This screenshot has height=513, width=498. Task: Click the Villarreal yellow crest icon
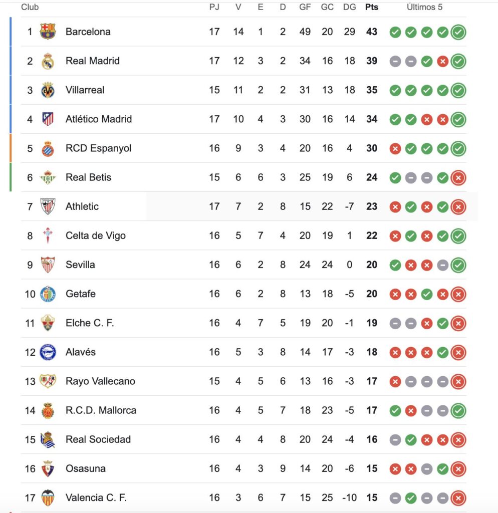(x=48, y=90)
